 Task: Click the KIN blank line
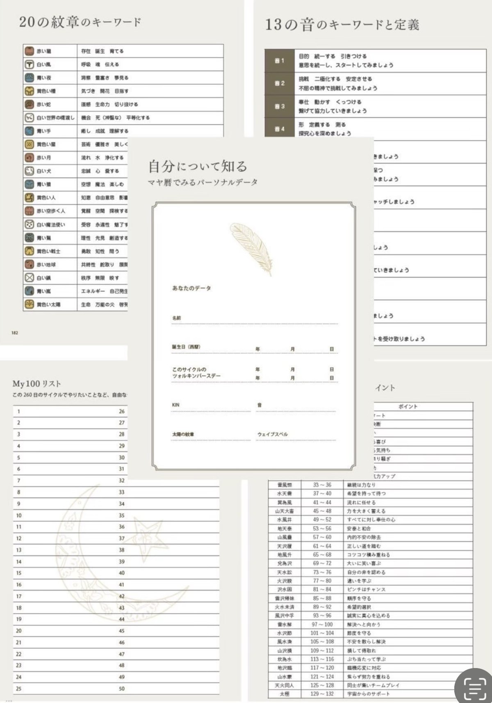coord(211,406)
